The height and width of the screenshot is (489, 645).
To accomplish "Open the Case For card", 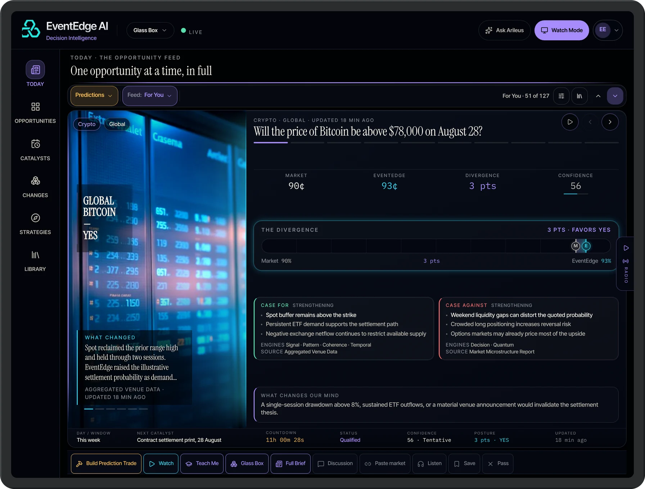I will pyautogui.click(x=344, y=329).
